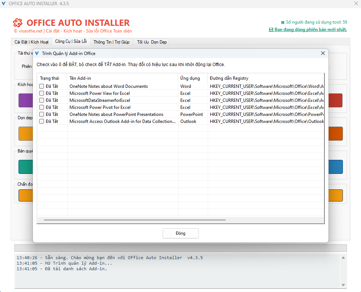Image resolution: width=361 pixels, height=292 pixels.
Task: Check OneNote Notes about PowerPoint Presentations
Action: (41, 114)
